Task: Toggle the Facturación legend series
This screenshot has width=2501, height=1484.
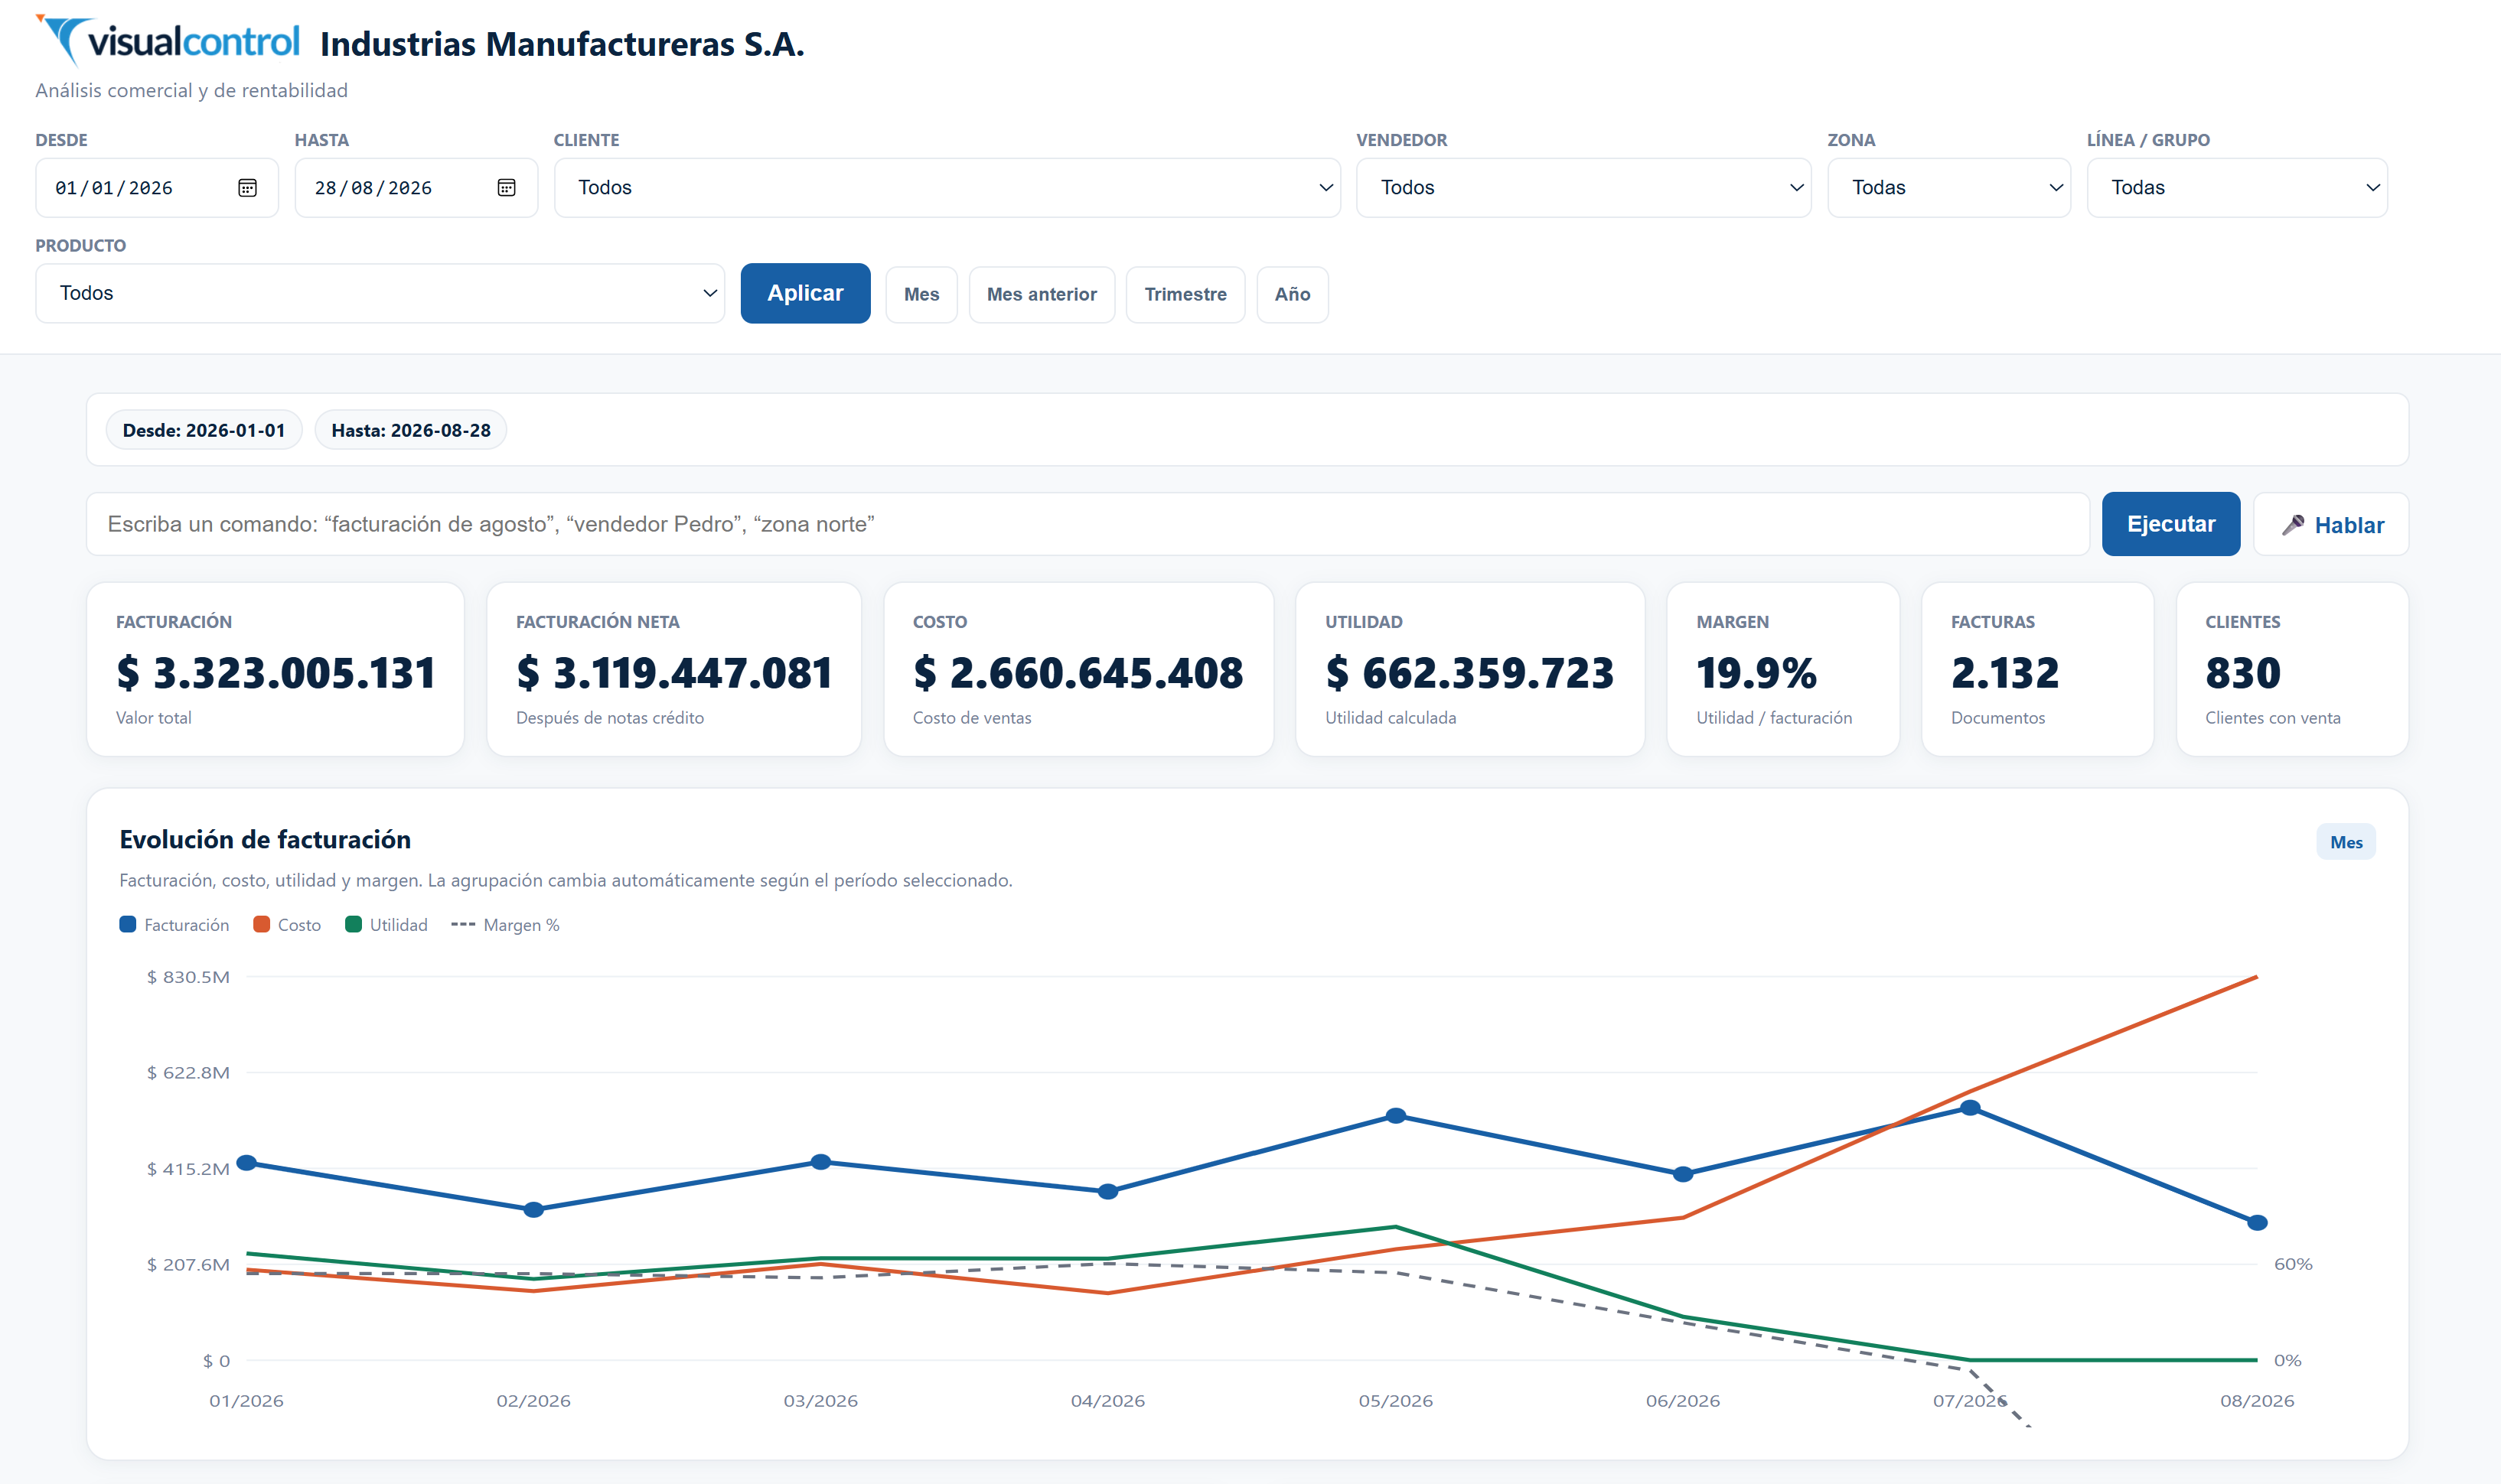Action: click(174, 925)
